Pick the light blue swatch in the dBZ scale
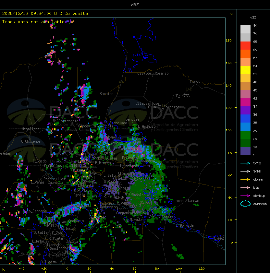 [245, 126]
